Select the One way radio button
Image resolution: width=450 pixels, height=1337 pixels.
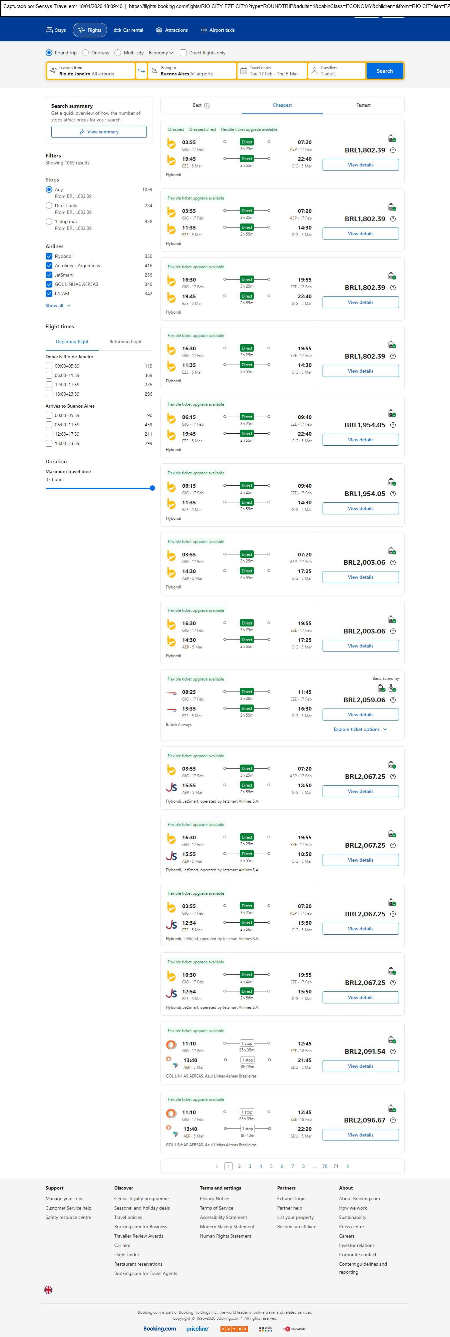tap(86, 53)
